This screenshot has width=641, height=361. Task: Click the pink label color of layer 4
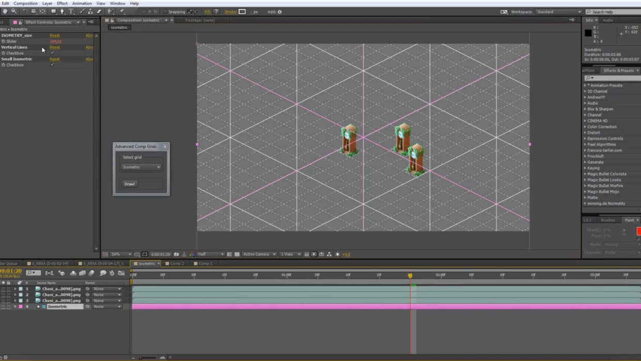(21, 307)
